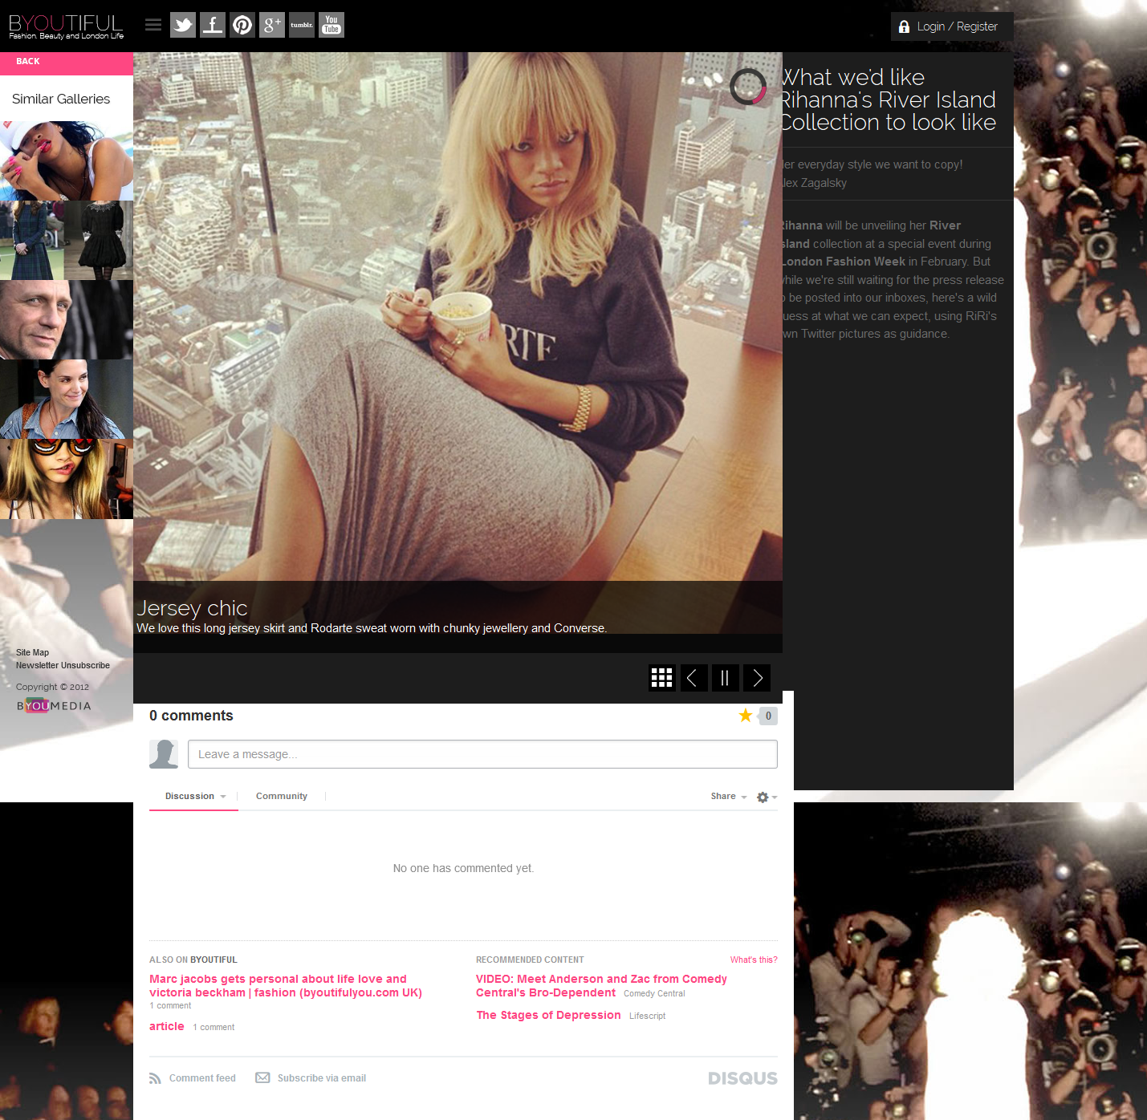1147x1120 pixels.
Task: Click the circular slideshow progress indicator
Action: coord(748,86)
